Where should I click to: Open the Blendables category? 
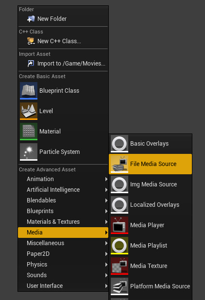[x=63, y=200]
